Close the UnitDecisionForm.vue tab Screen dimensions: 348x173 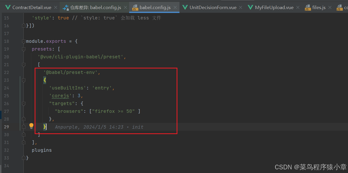tap(240, 8)
